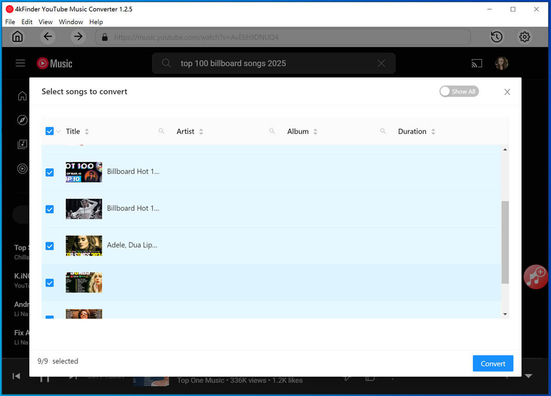
Task: Sort songs by the Title column arrows
Action: pyautogui.click(x=87, y=131)
